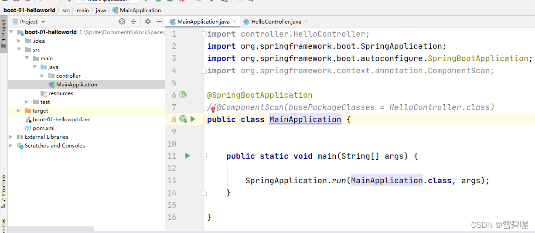Click the locate opened file crosshair icon
This screenshot has width=535, height=233.
122,21
